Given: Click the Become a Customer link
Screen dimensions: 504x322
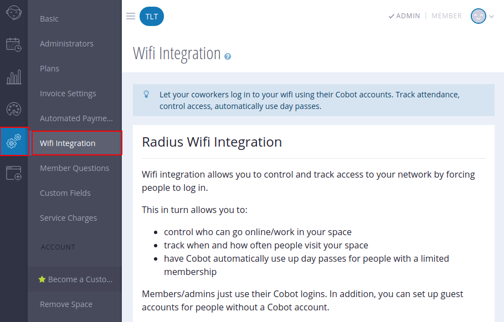Looking at the screenshot, I should pos(75,279).
